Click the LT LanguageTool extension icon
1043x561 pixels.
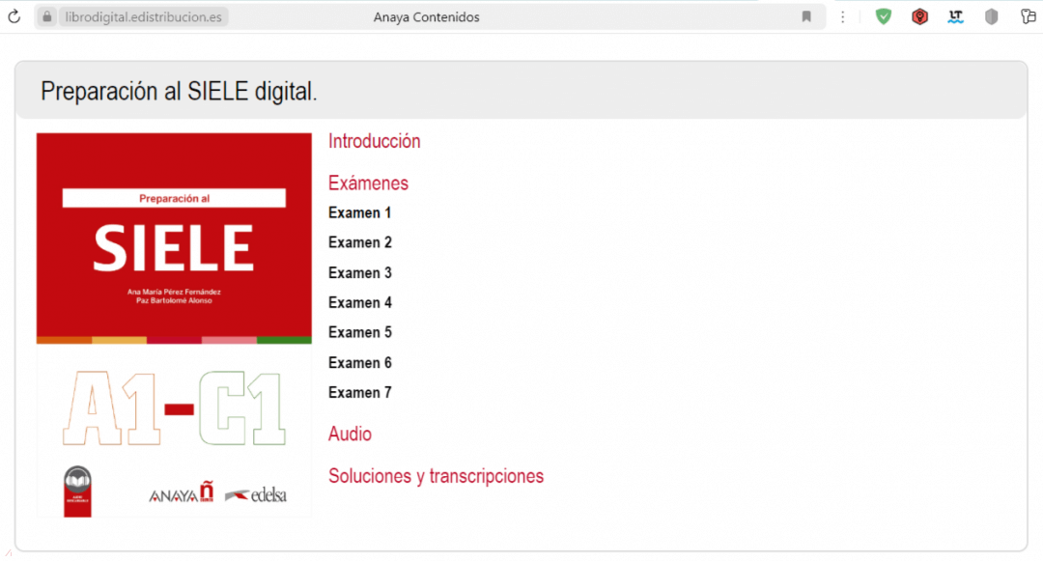[956, 16]
